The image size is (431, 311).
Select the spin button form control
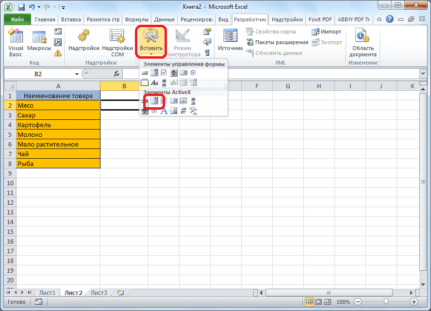[174, 72]
